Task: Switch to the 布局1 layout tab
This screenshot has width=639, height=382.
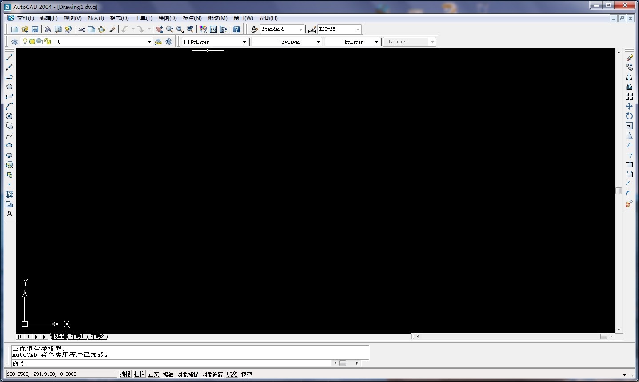Action: 76,336
